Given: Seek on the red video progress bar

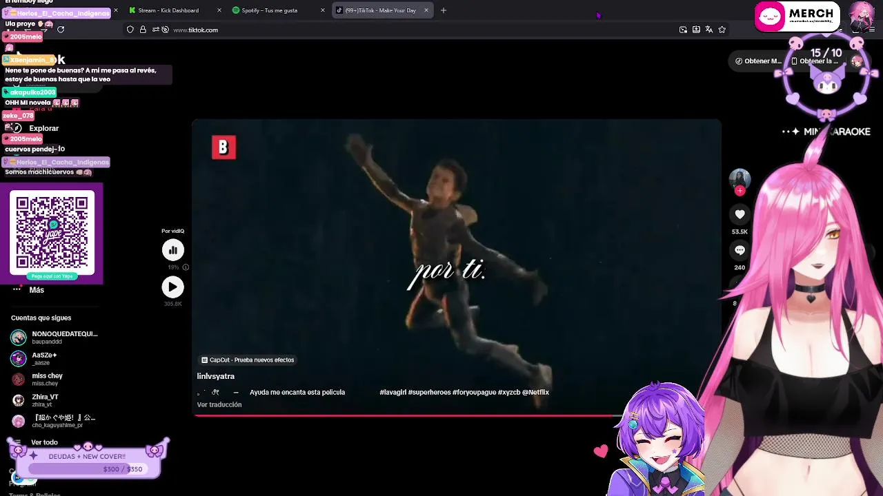Looking at the screenshot, I should pos(456,415).
